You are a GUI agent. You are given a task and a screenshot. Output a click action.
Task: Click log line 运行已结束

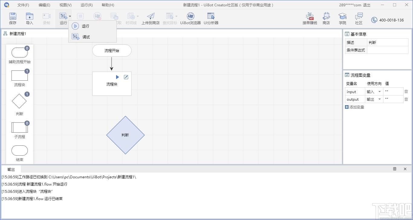32,199
